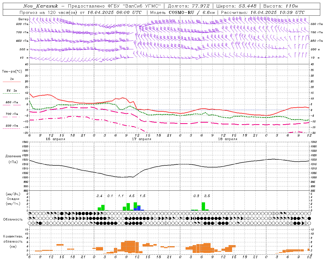Click the (км) convective cloud unit label
This screenshot has height=259, width=324.
(x=13, y=246)
